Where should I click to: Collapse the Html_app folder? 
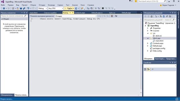click(148, 38)
